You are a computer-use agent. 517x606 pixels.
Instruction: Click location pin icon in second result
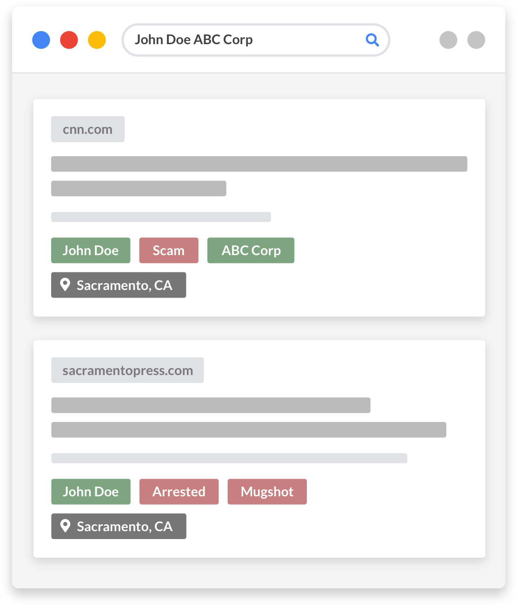(65, 526)
